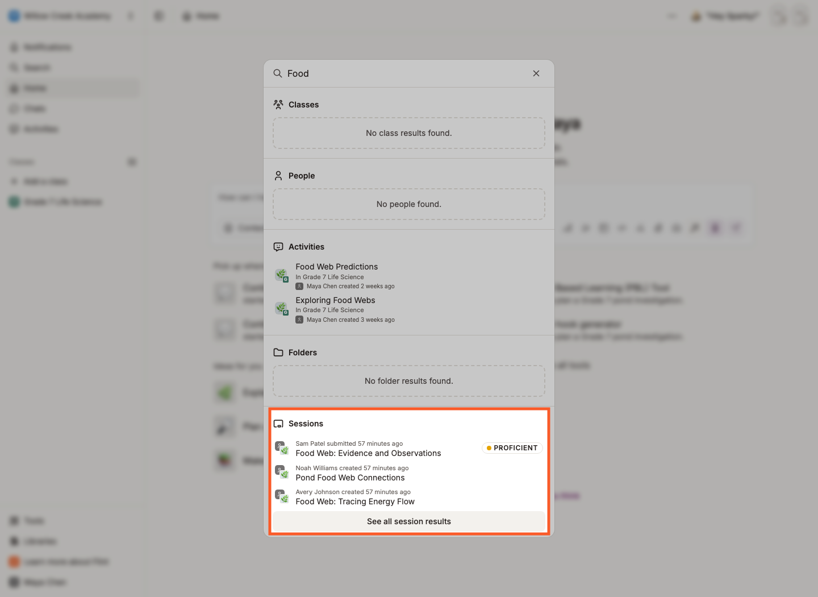This screenshot has height=597, width=818.
Task: Click the "No folder results found." message
Action: (409, 381)
